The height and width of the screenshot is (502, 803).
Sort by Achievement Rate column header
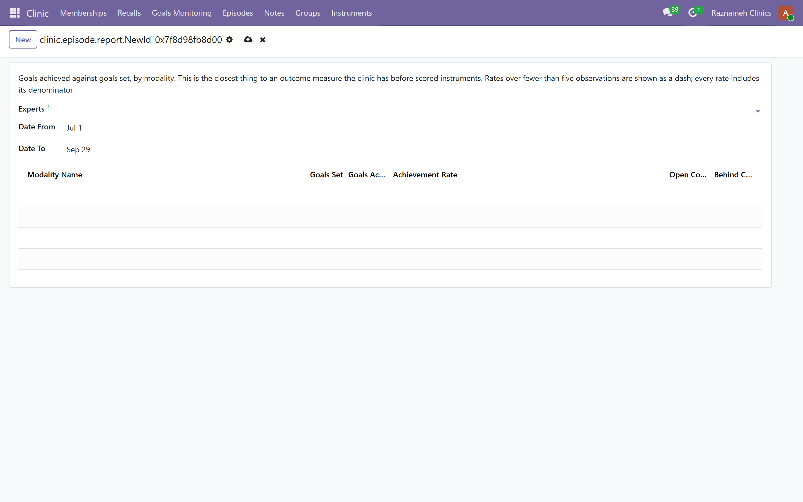pyautogui.click(x=425, y=175)
